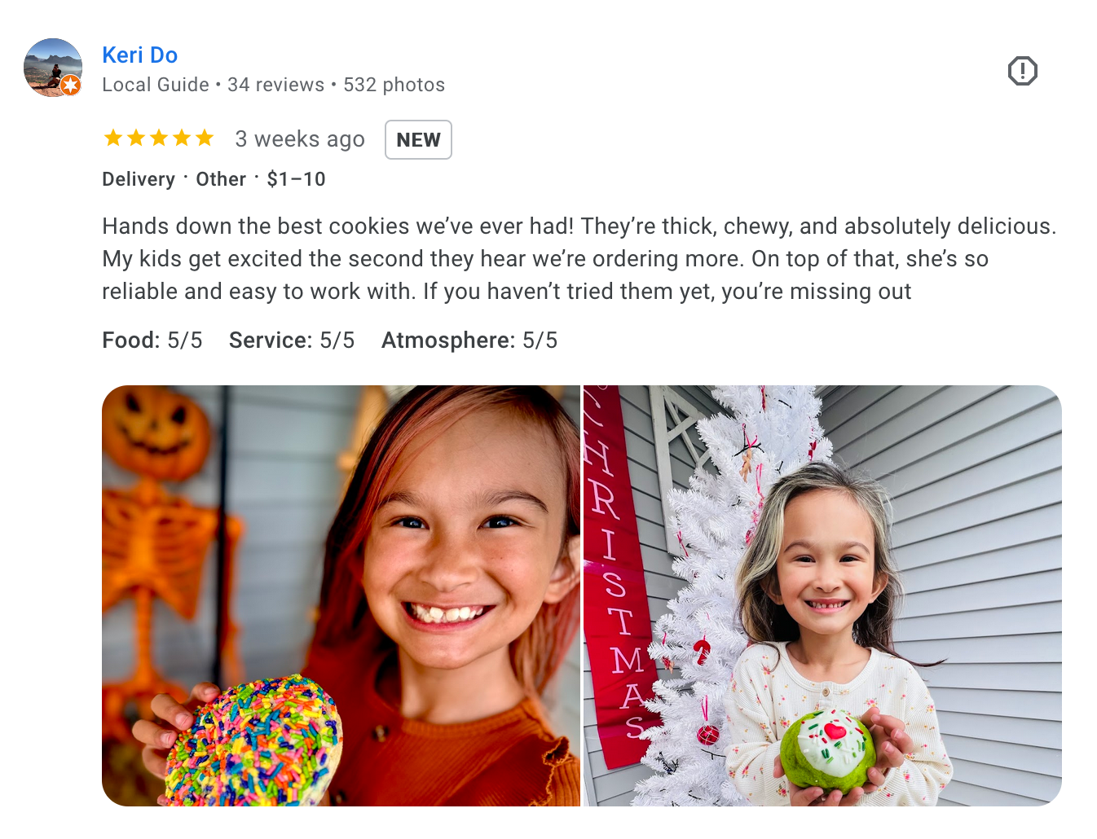Open Keri Do's profile avatar

53,68
